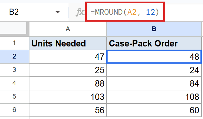This screenshot has width=203, height=119.
Task: Select row 5 header
Action: [x=14, y=97]
